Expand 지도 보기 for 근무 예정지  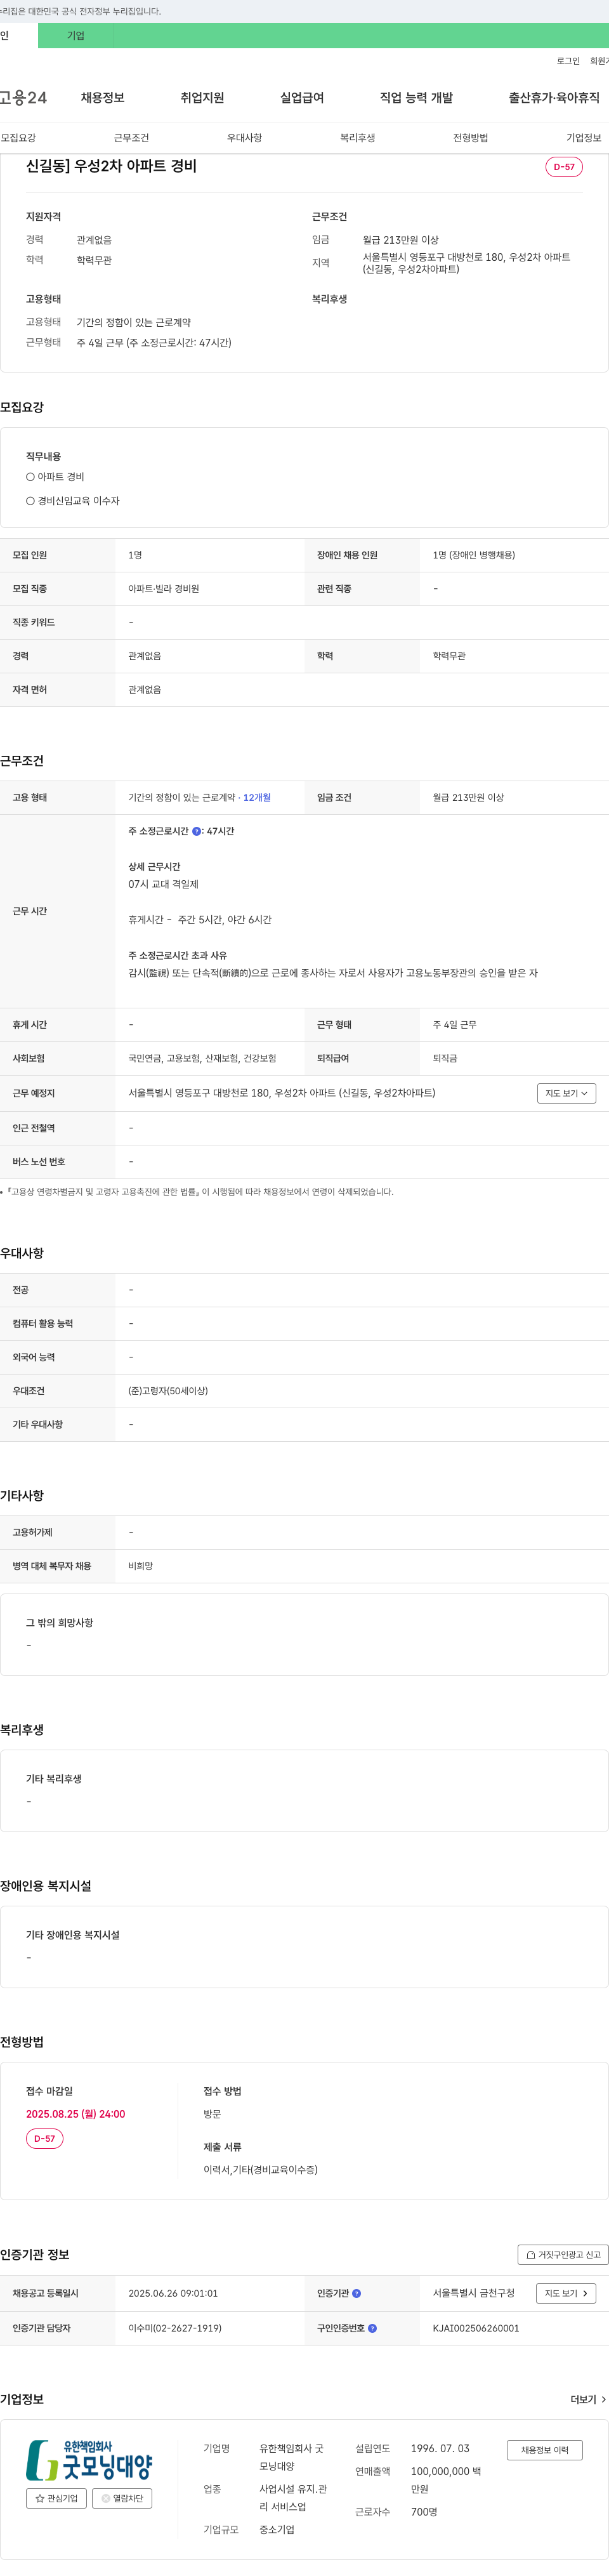[x=566, y=1093]
